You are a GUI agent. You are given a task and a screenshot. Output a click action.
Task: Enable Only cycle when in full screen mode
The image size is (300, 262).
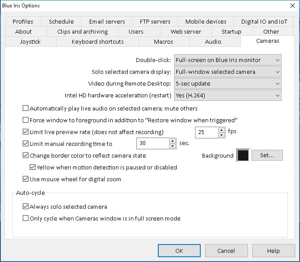coord(25,218)
